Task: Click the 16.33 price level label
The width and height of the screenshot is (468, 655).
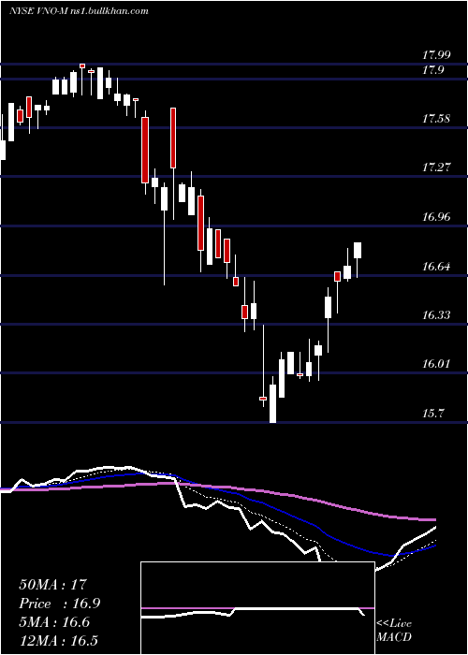Action: pos(436,314)
